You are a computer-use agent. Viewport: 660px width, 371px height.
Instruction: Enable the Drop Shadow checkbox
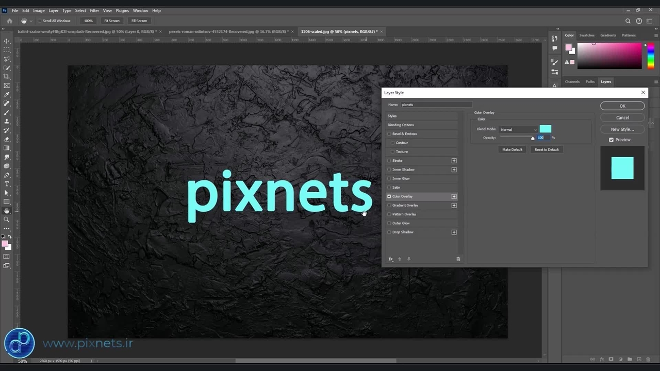click(x=389, y=232)
